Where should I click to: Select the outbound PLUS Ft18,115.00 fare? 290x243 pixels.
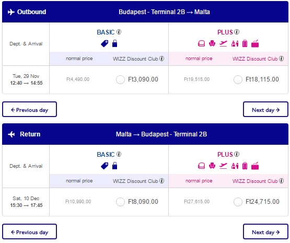click(238, 79)
